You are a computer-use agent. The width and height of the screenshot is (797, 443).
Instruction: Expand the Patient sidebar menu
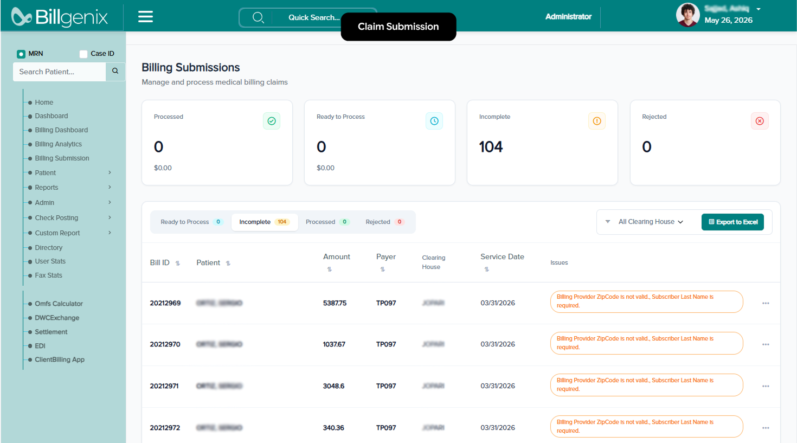pyautogui.click(x=110, y=172)
